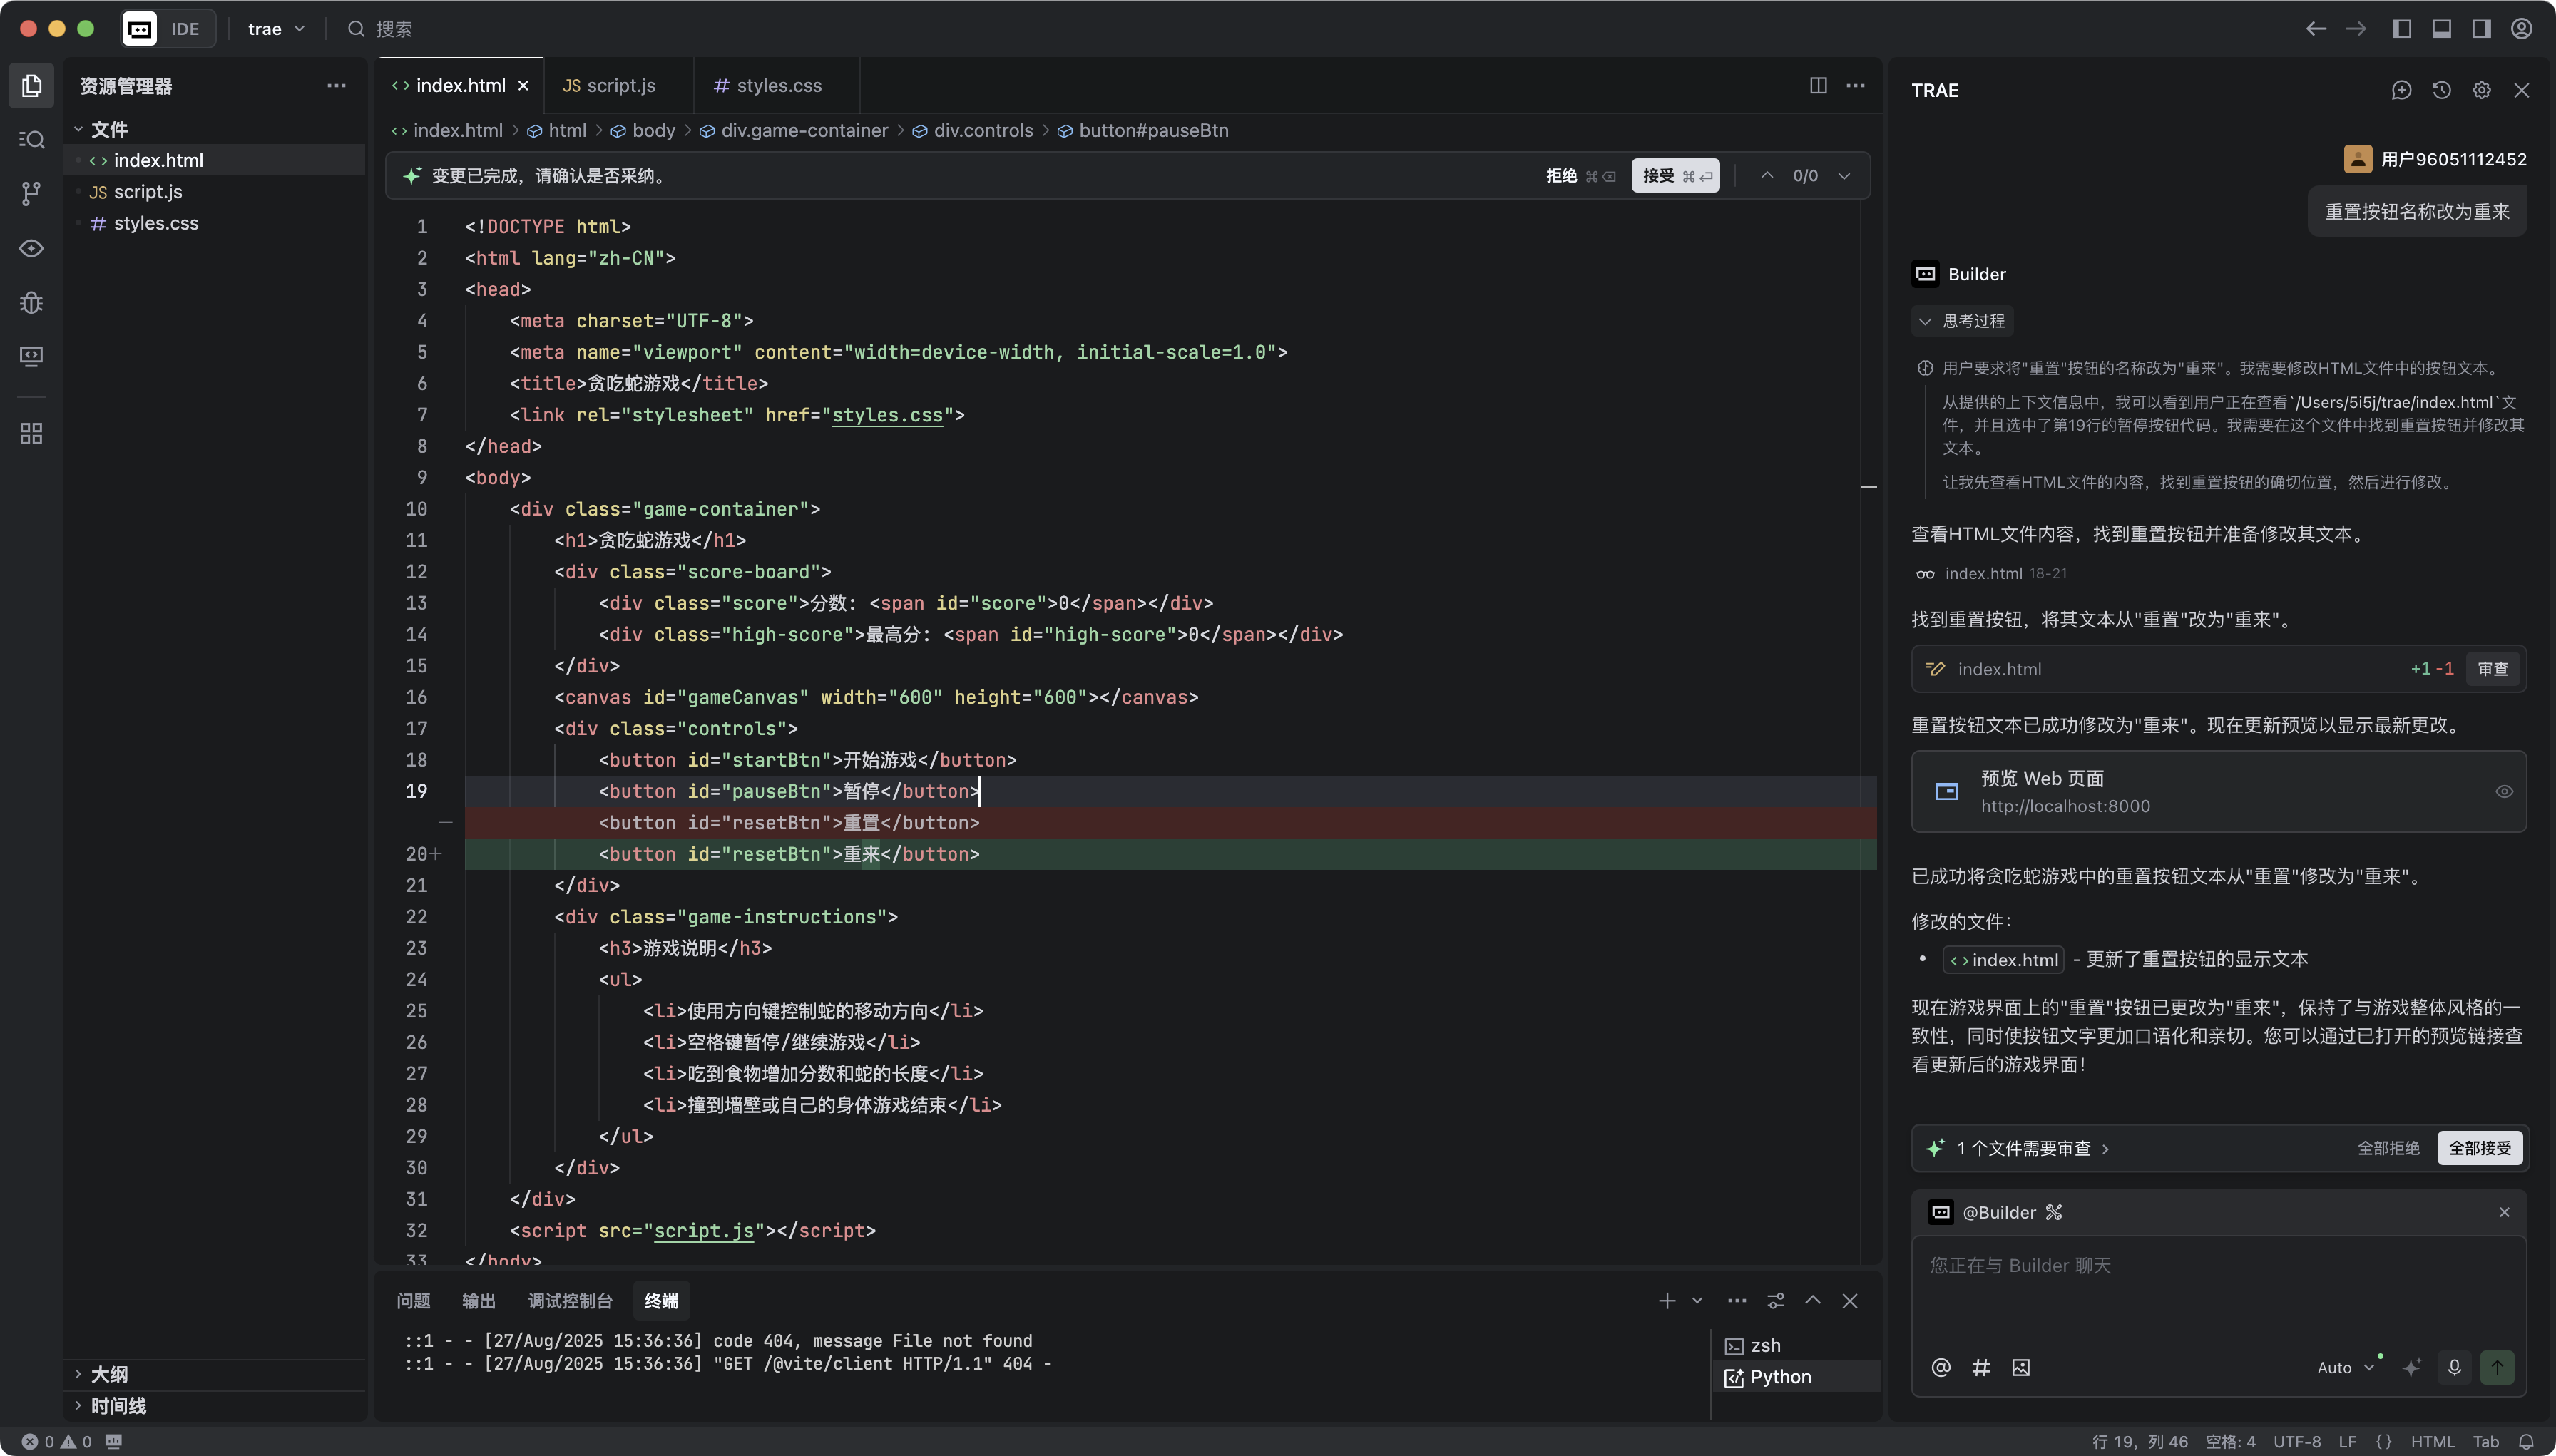This screenshot has width=2556, height=1456.
Task: Open user account icon in title bar
Action: [x=2522, y=29]
